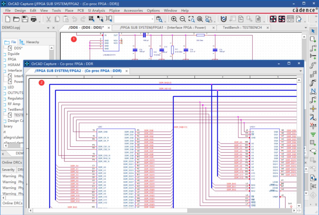Viewport: 319px width, 215px height.
Task: Open the Design menu
Action: (x=20, y=10)
